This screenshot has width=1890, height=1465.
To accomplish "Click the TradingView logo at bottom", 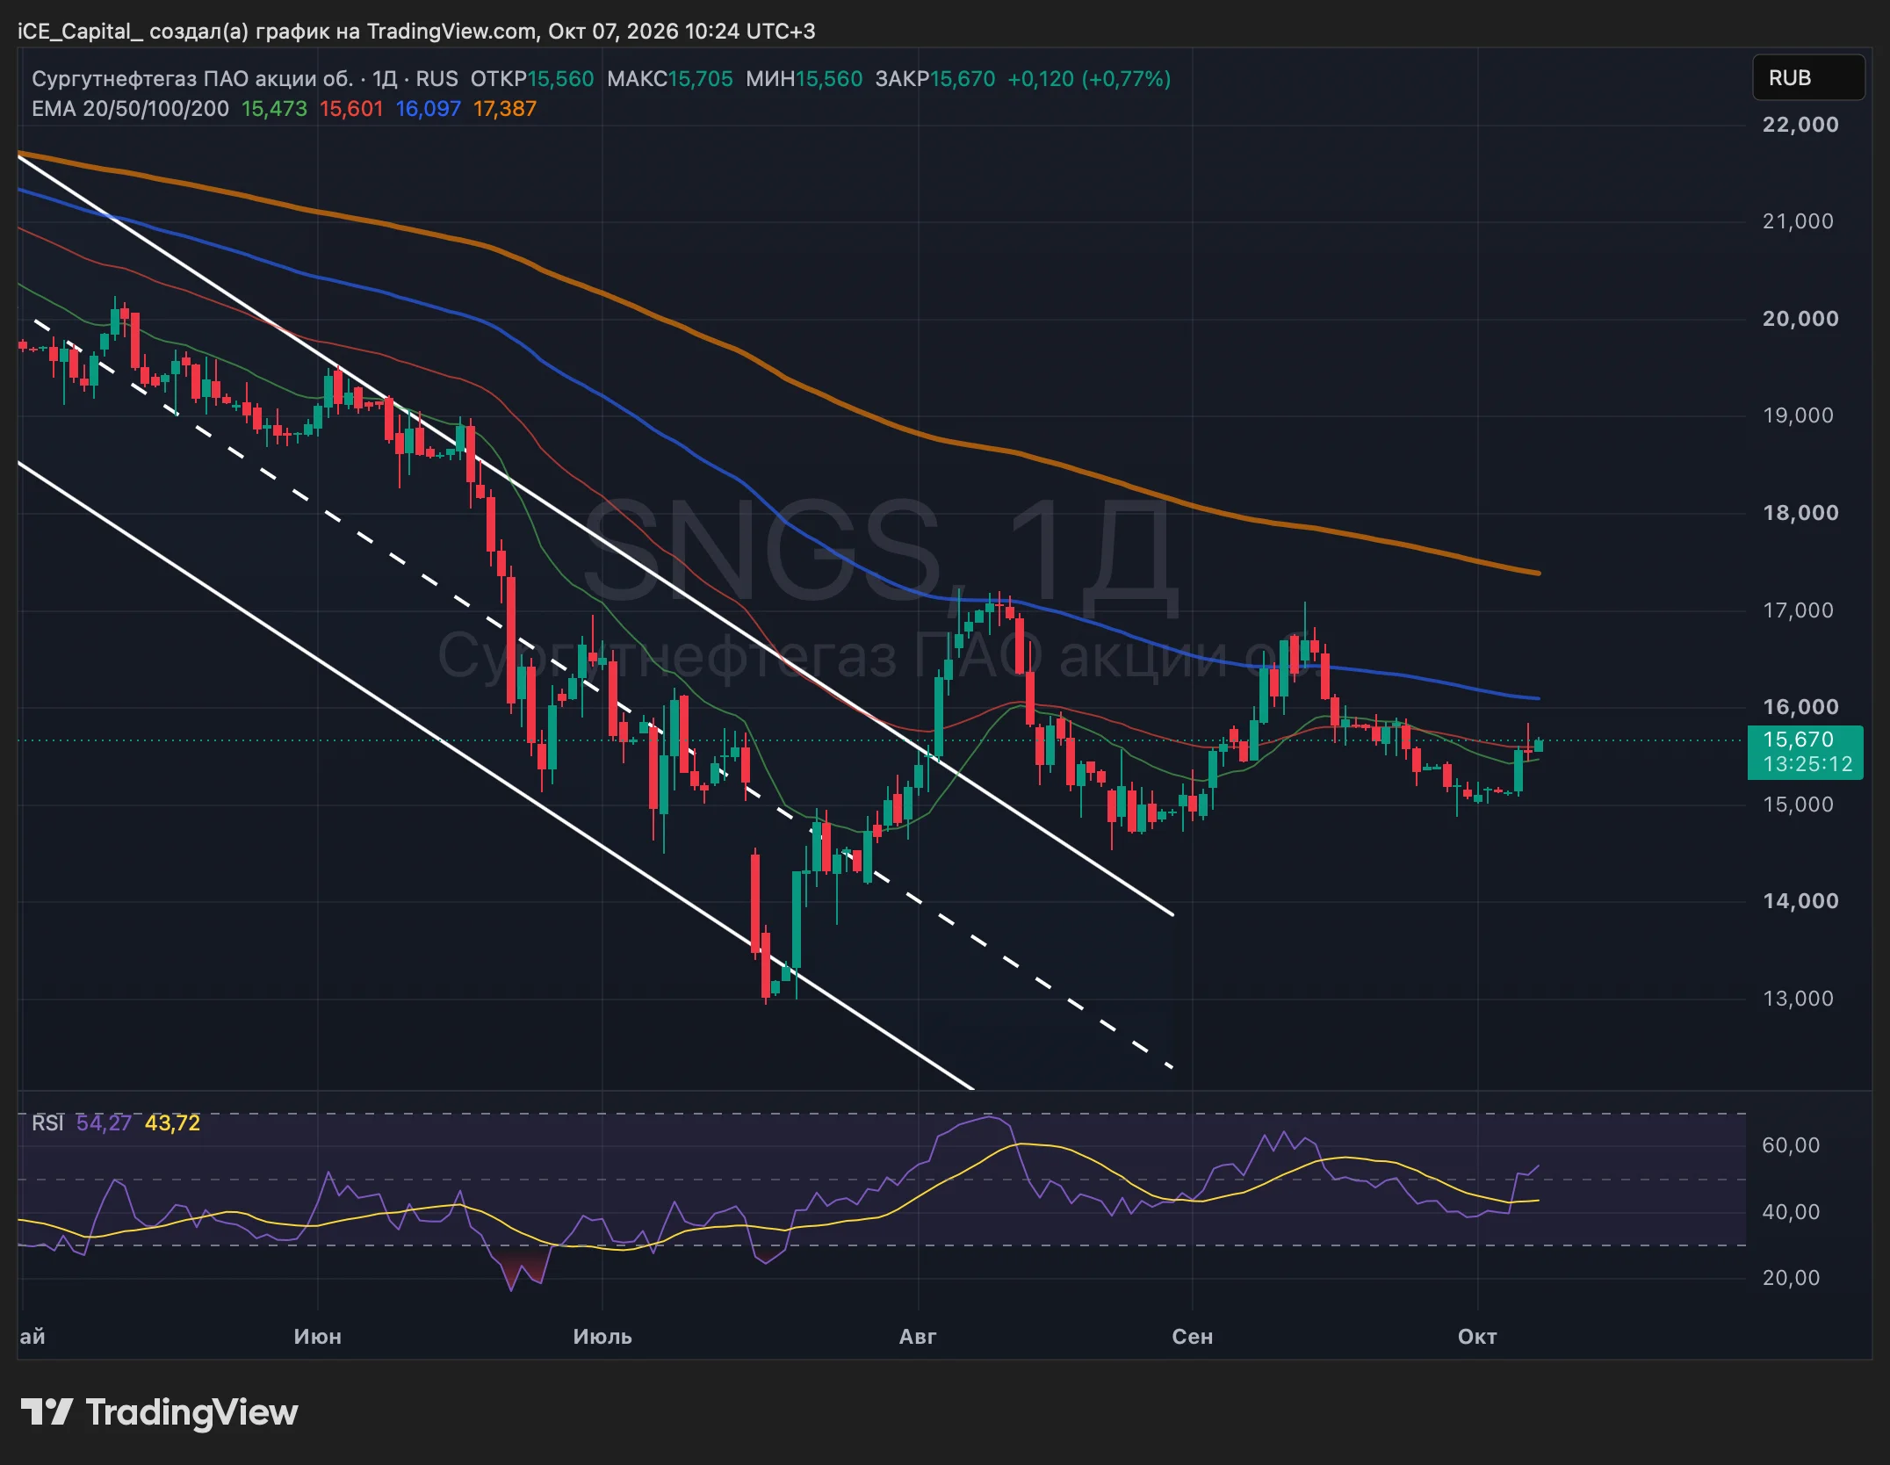I will click(159, 1412).
